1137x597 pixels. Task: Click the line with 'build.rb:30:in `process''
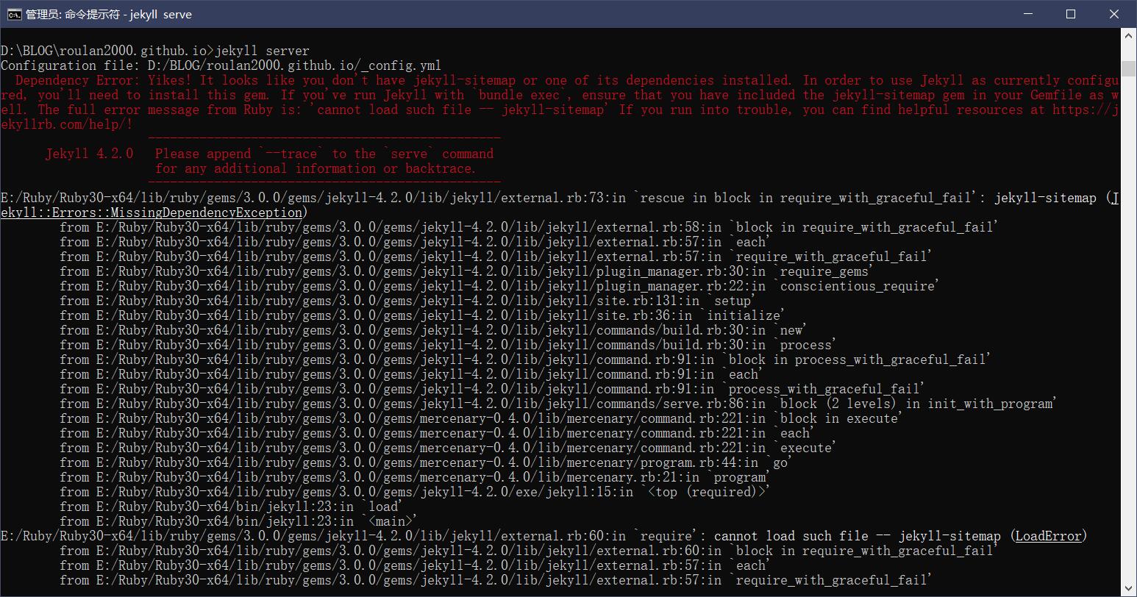(448, 345)
